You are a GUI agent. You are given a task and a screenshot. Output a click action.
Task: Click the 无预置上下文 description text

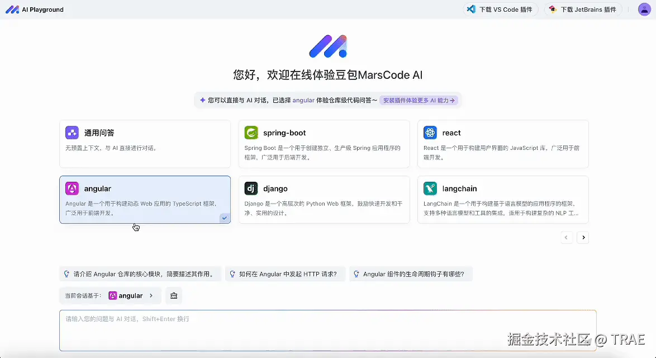111,148
